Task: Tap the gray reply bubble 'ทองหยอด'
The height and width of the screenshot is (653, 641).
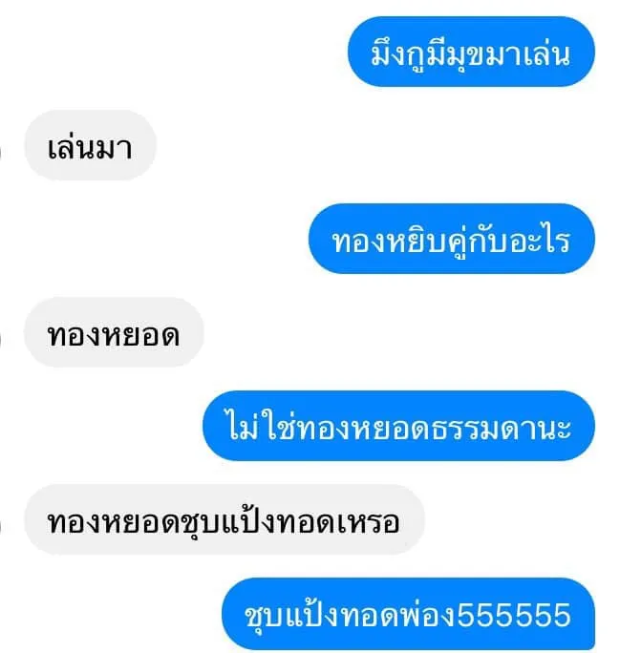Action: 114,332
